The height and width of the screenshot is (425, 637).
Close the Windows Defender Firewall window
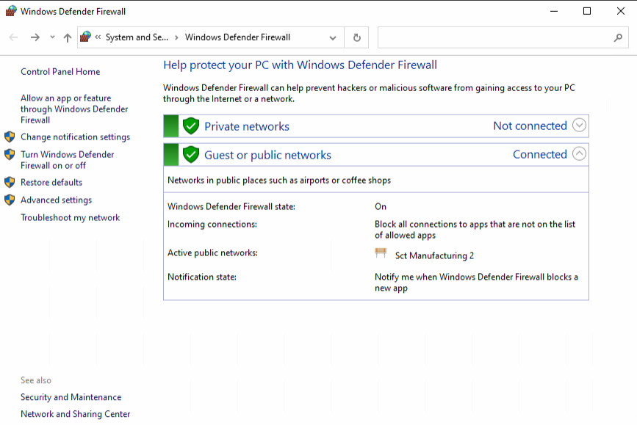coord(620,11)
